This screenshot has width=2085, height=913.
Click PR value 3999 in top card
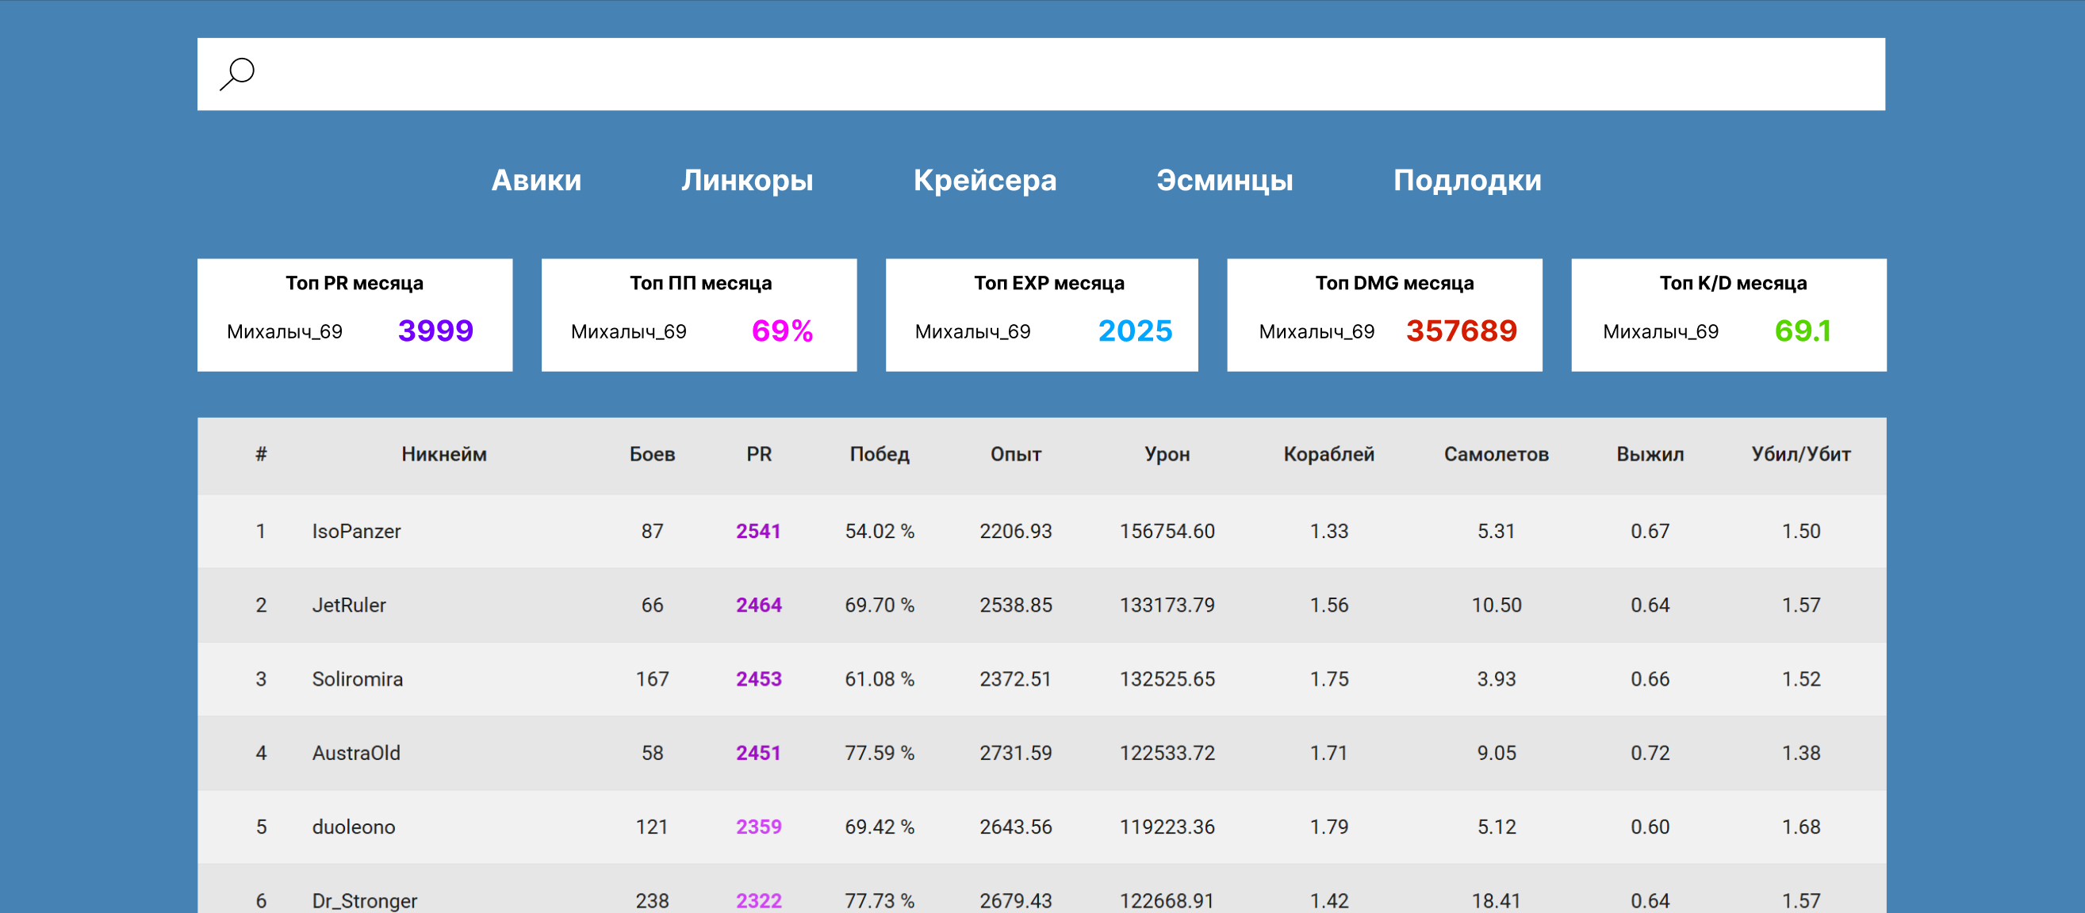[x=435, y=330]
